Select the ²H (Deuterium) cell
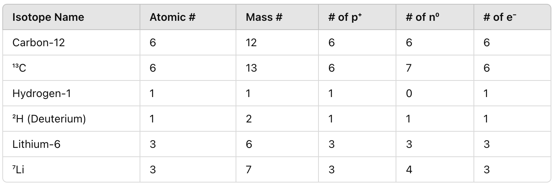556x191 pixels. pyautogui.click(x=71, y=119)
